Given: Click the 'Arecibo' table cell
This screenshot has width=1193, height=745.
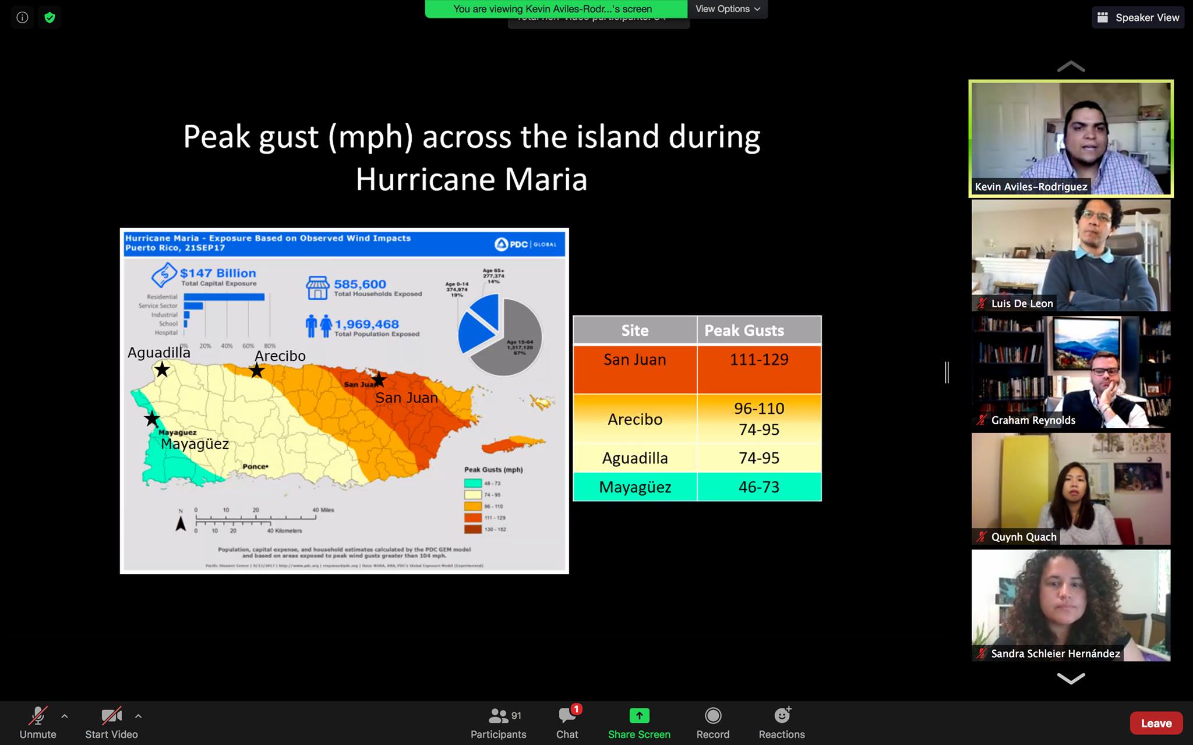Looking at the screenshot, I should [x=635, y=419].
